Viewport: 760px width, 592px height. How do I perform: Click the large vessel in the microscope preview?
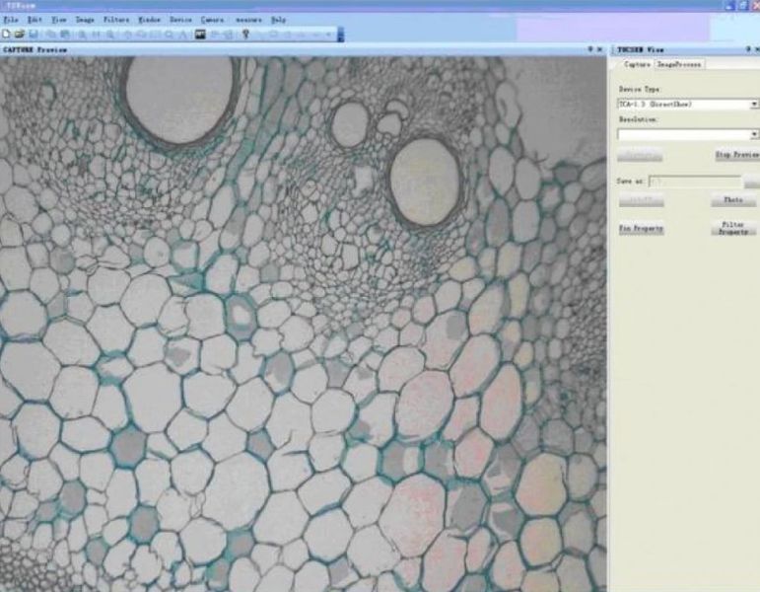click(179, 98)
